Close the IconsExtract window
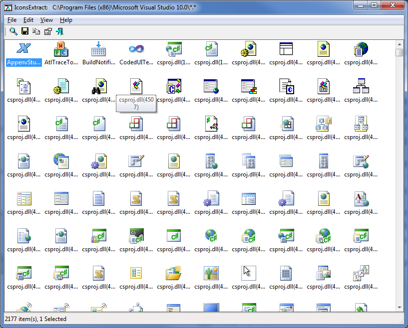The height and width of the screenshot is (328, 408). (393, 5)
